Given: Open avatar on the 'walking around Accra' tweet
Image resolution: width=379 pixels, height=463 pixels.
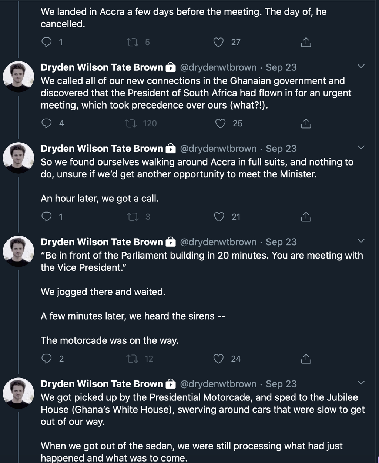Looking at the screenshot, I should click(19, 158).
